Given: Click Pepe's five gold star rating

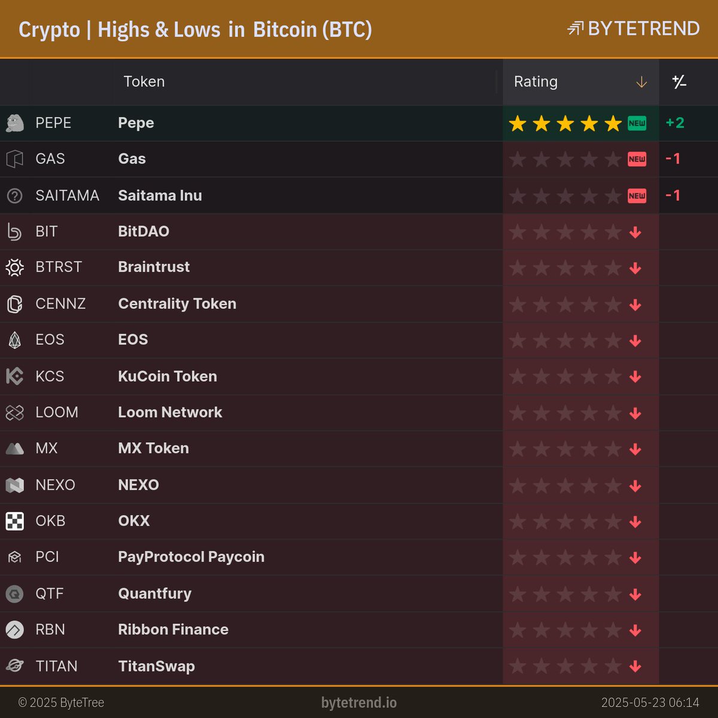Looking at the screenshot, I should point(565,123).
